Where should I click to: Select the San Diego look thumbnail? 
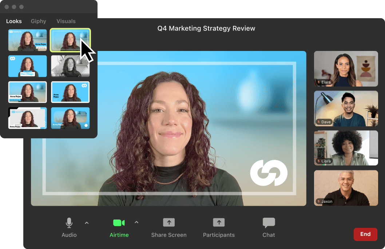pos(27,66)
